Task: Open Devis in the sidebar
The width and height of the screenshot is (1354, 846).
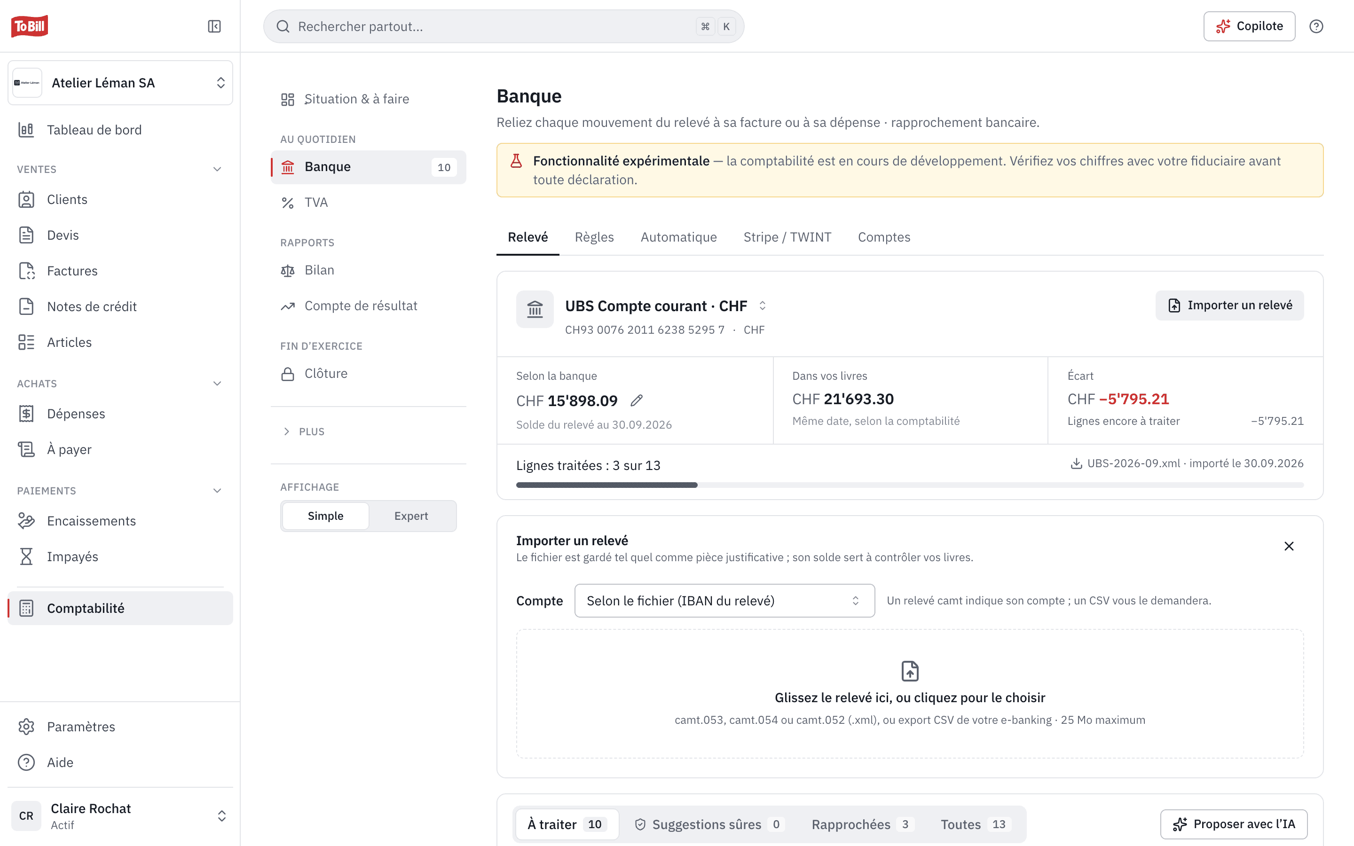Action: (120, 235)
